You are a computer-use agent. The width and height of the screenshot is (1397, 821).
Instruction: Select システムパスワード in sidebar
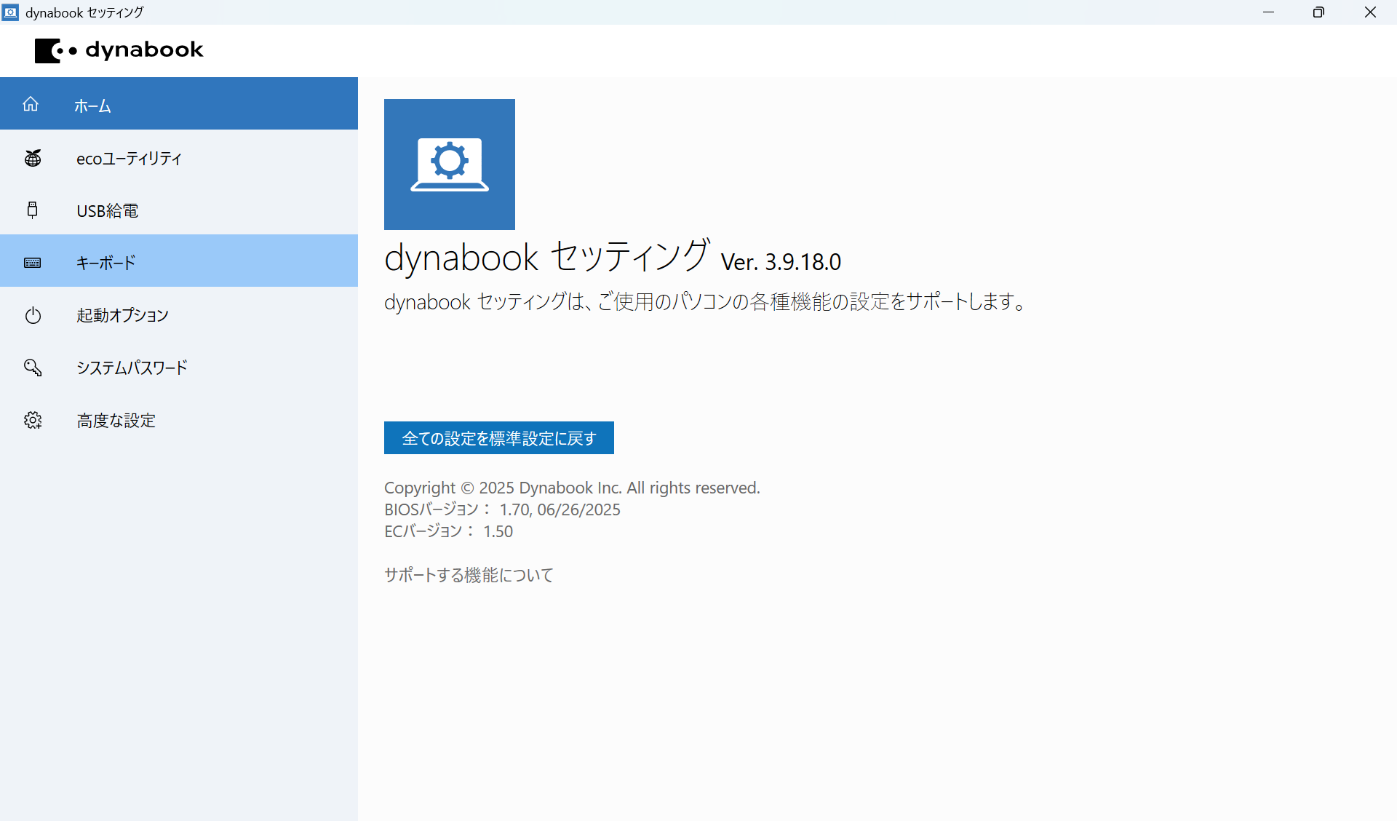coord(132,368)
